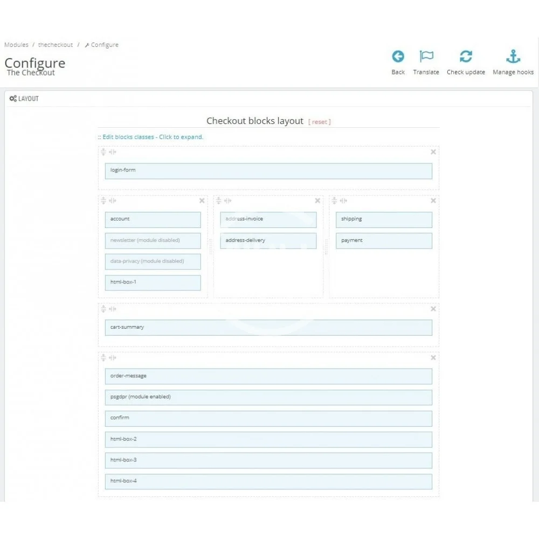Click the newsletter (module disabled) block
Screen dimensions: 539x539
coord(153,240)
